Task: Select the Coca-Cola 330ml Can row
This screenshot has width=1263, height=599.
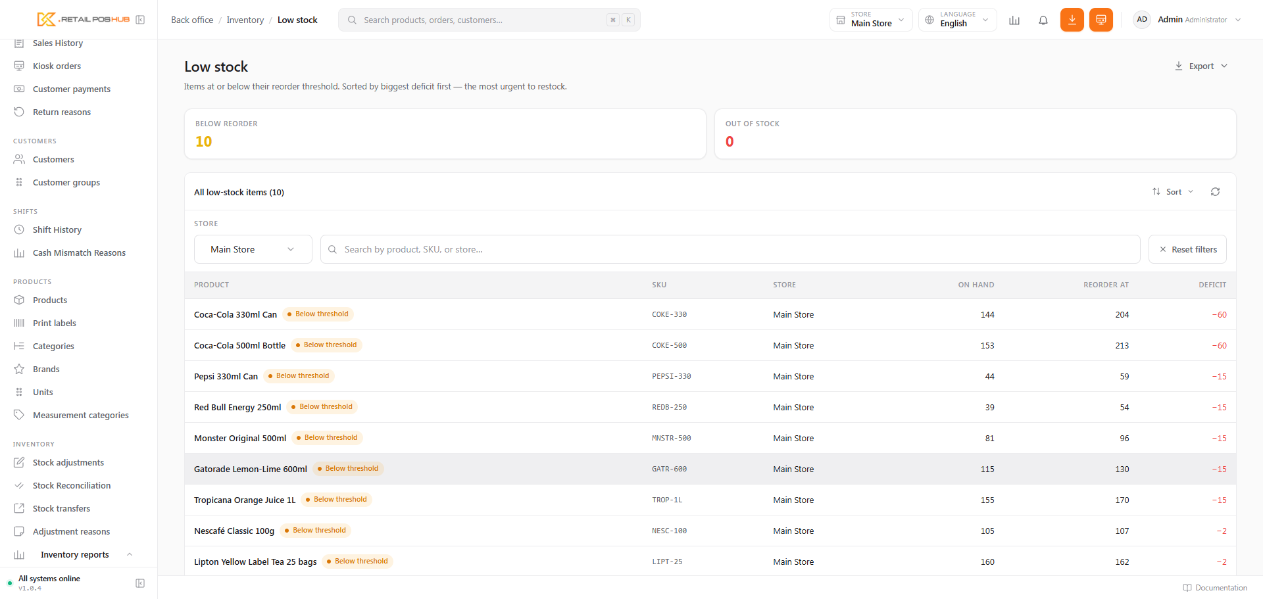Action: coord(710,315)
